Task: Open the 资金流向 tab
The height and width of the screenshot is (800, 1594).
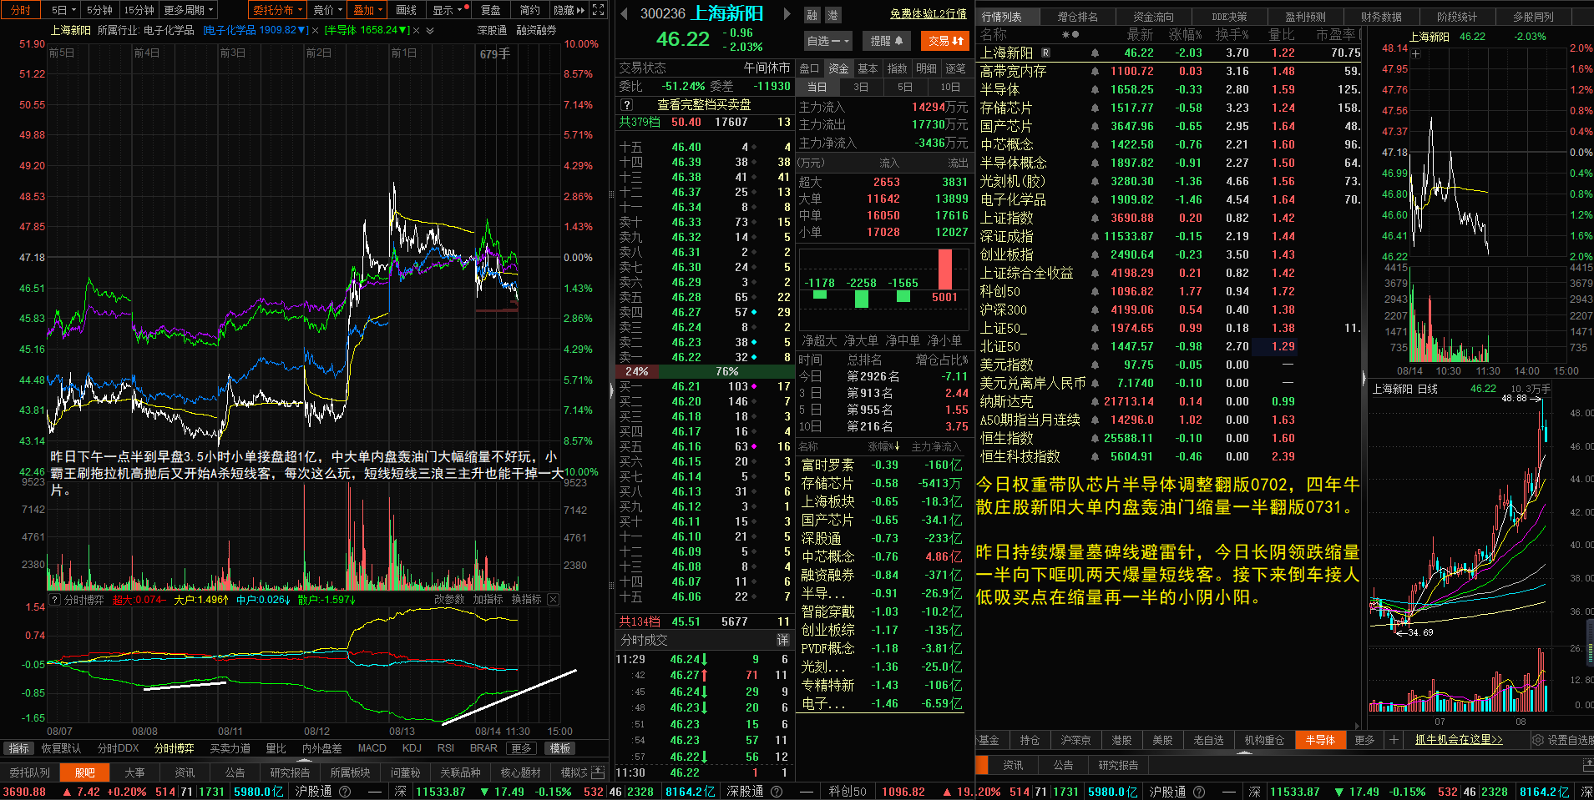Action: 1153,17
